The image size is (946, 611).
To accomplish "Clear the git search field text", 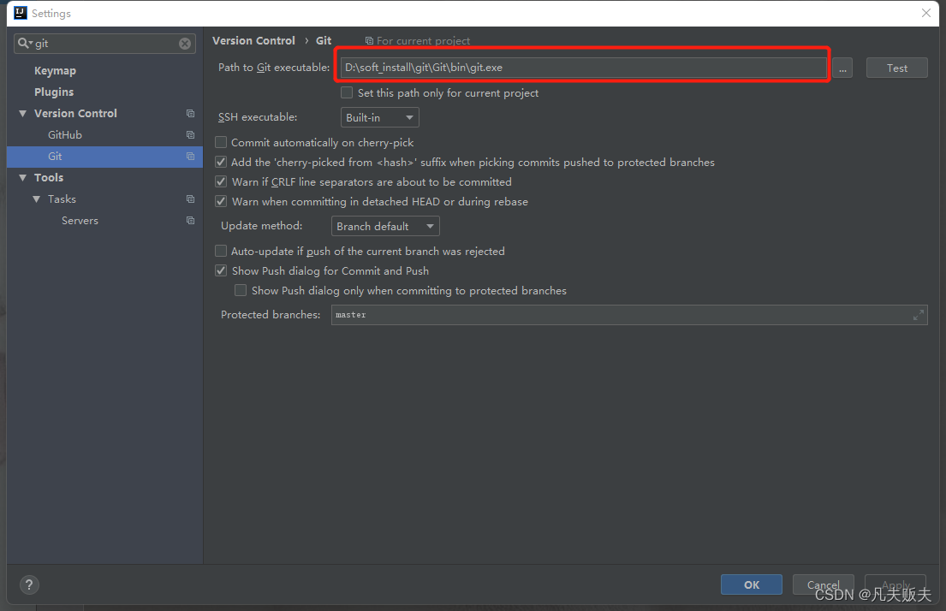I will coord(185,44).
